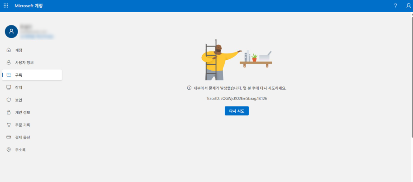
Task: Click the lock icon beside 개인 정보
Action: click(x=9, y=112)
